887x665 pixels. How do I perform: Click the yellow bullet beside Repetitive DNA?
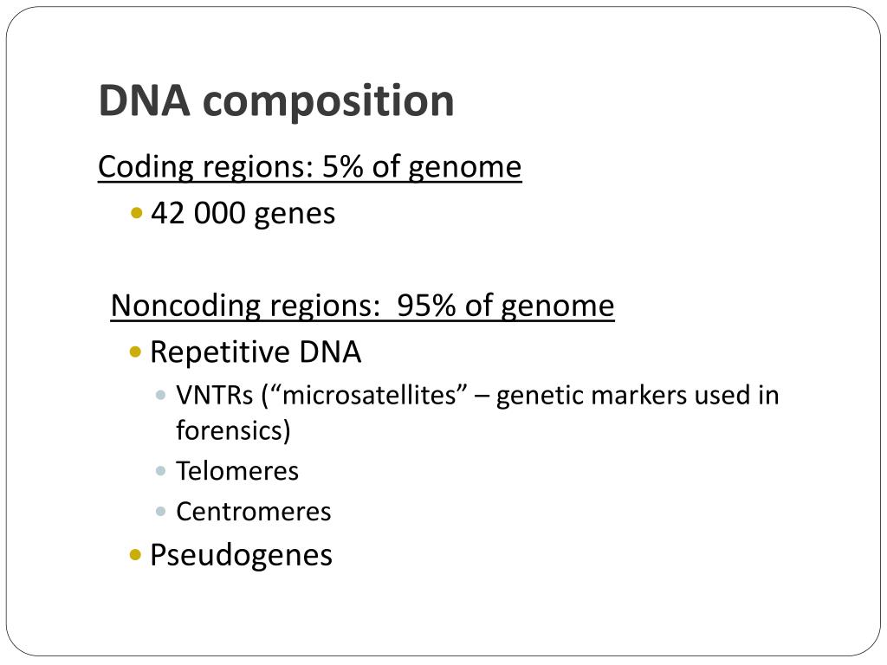135,352
